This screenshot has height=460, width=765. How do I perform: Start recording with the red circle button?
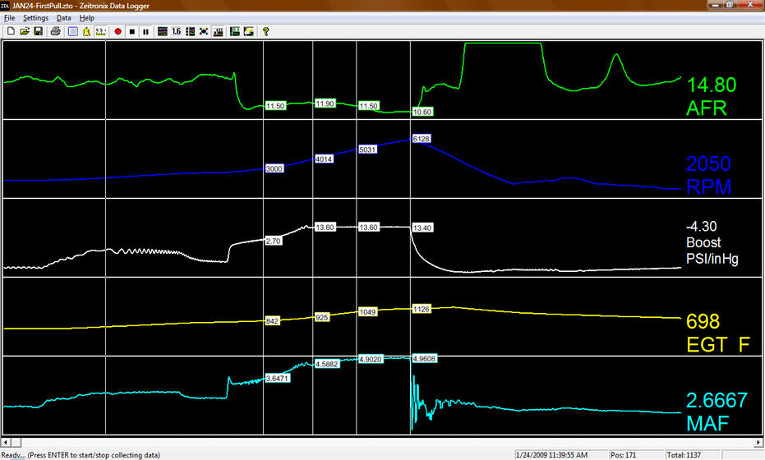click(x=118, y=32)
